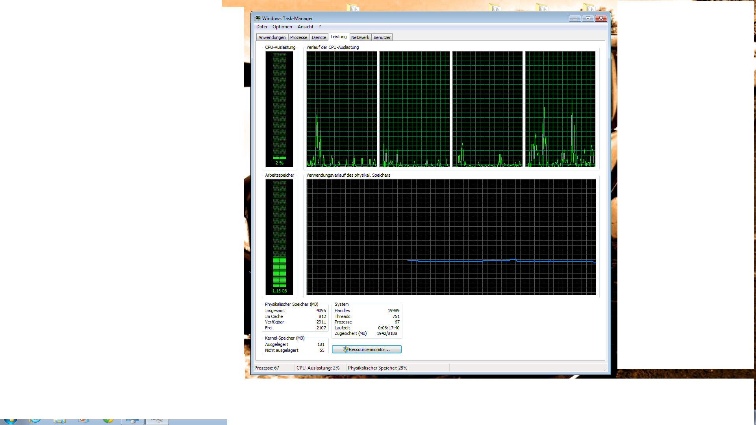Click the Ressourcenmonitor button
This screenshot has width=756, height=425.
(367, 349)
